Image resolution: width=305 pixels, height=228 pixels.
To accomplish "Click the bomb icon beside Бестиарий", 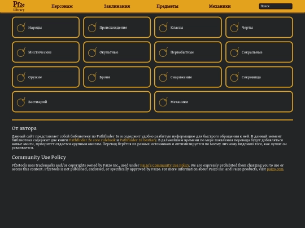I will tap(21, 102).
